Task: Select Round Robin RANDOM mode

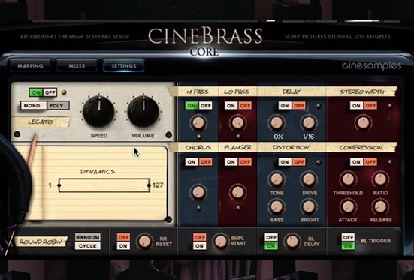Action: pos(88,237)
